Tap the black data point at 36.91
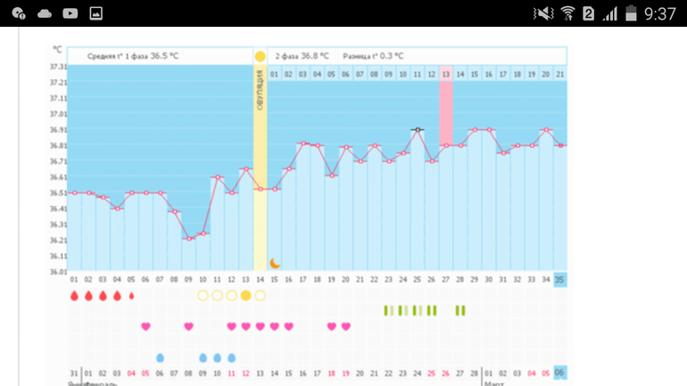This screenshot has width=687, height=386. tap(417, 130)
